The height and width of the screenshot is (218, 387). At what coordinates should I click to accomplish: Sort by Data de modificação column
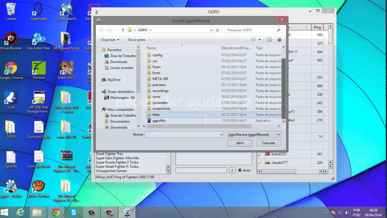(x=237, y=48)
